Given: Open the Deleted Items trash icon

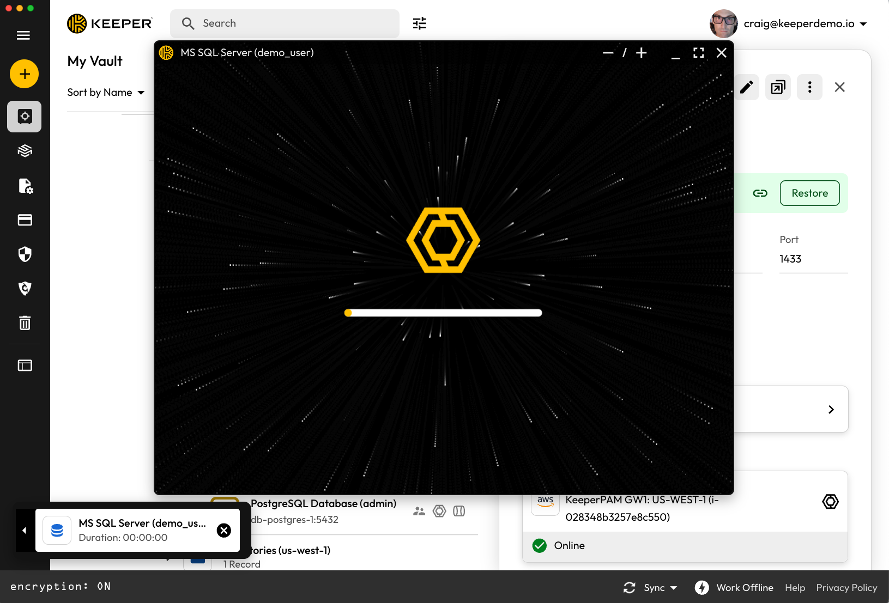Looking at the screenshot, I should click(25, 323).
